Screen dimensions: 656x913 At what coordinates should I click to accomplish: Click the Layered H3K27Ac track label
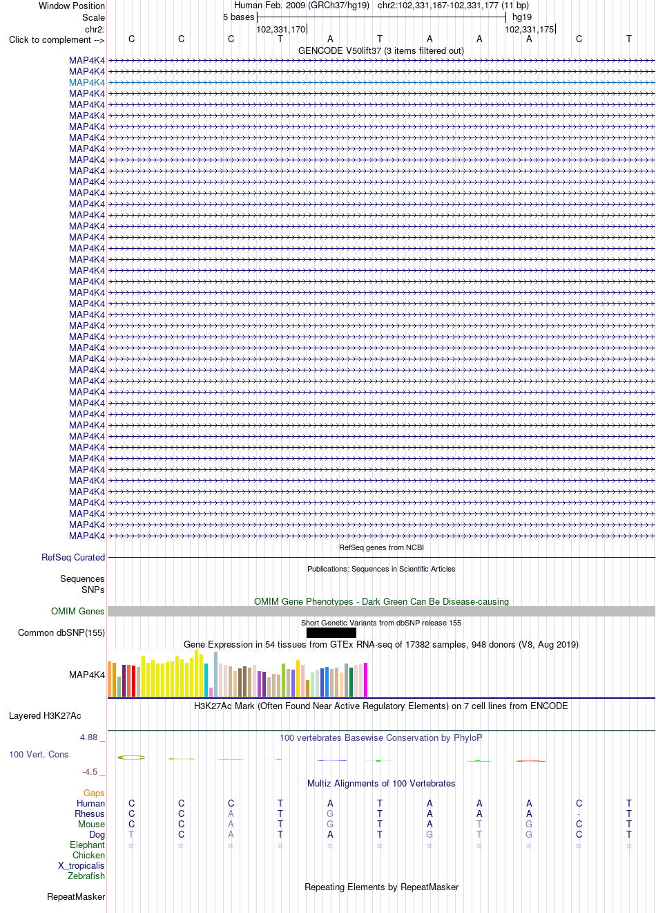click(x=45, y=715)
